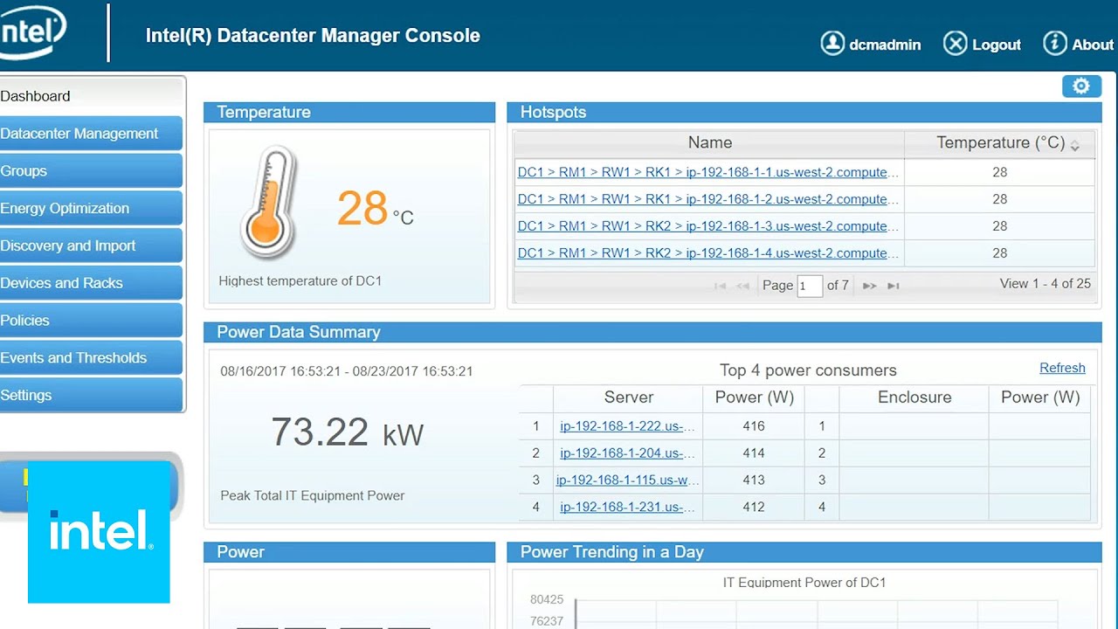Open Datacenter Management section
The image size is (1118, 629).
point(92,134)
